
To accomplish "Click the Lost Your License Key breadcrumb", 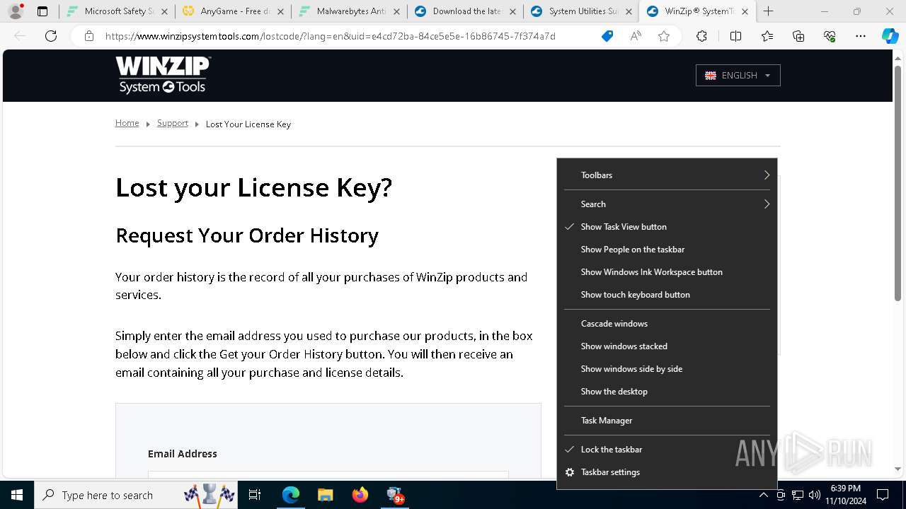I will pos(248,124).
